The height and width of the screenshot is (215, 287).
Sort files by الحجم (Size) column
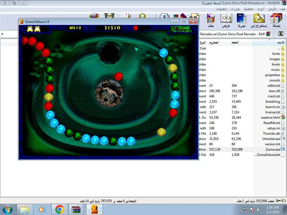pyautogui.click(x=241, y=43)
